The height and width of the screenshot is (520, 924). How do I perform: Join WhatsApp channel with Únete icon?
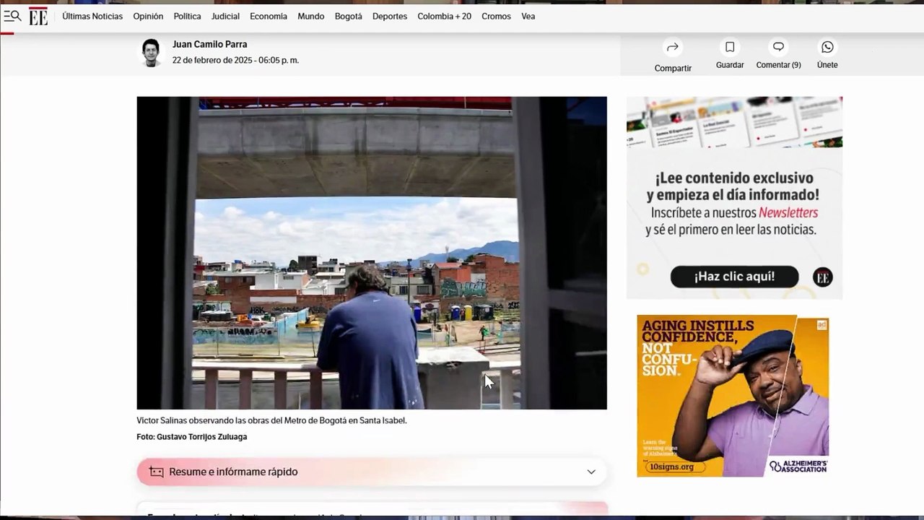click(827, 47)
